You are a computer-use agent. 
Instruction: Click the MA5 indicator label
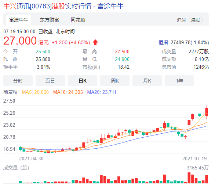point(35,92)
